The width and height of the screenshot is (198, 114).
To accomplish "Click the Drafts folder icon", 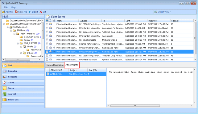I will [25, 47].
